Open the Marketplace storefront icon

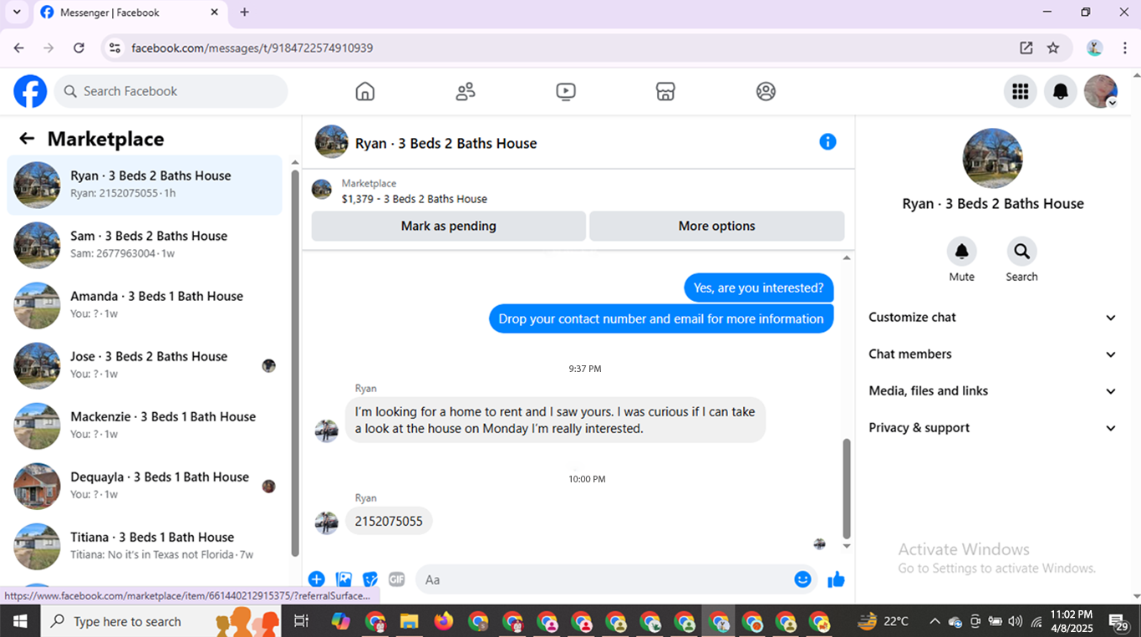tap(665, 91)
